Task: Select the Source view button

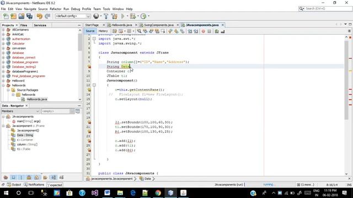Action: pos(90,31)
